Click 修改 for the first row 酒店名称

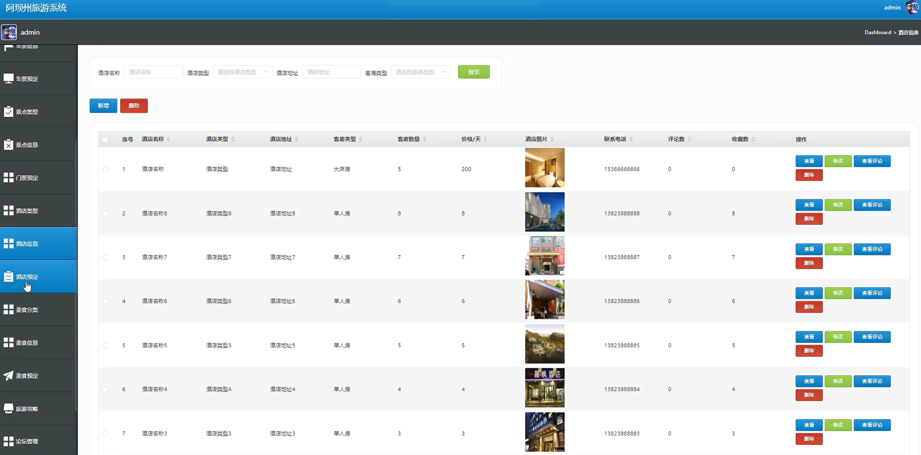pyautogui.click(x=838, y=161)
